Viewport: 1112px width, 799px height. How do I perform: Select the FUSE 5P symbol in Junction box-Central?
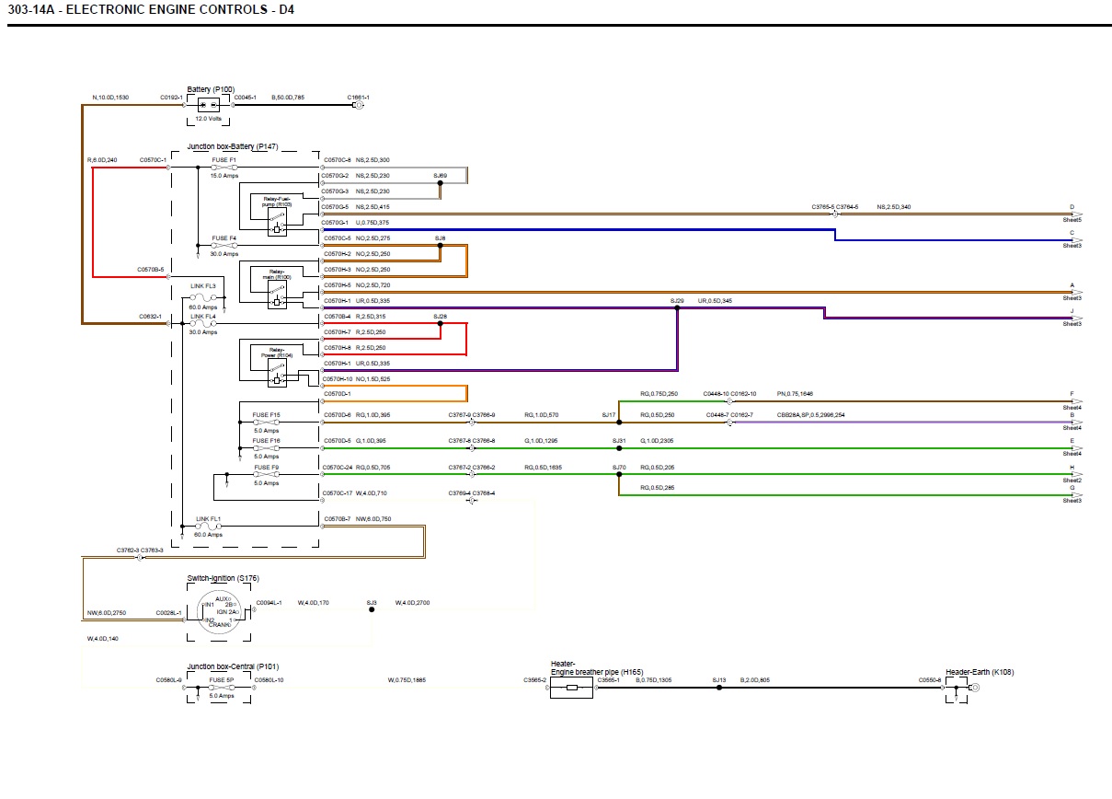pyautogui.click(x=221, y=688)
